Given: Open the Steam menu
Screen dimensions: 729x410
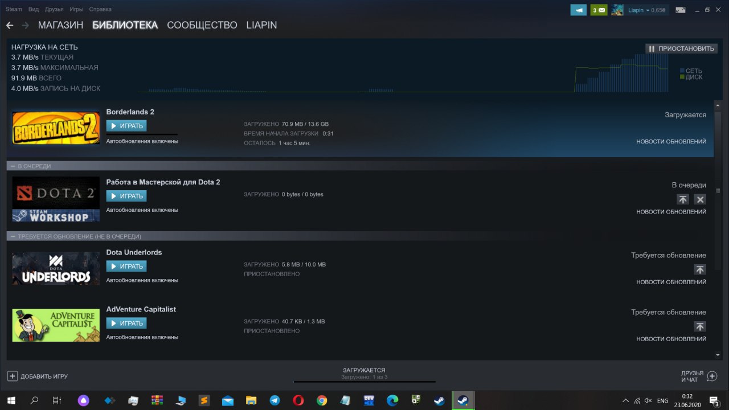Looking at the screenshot, I should pyautogui.click(x=14, y=10).
